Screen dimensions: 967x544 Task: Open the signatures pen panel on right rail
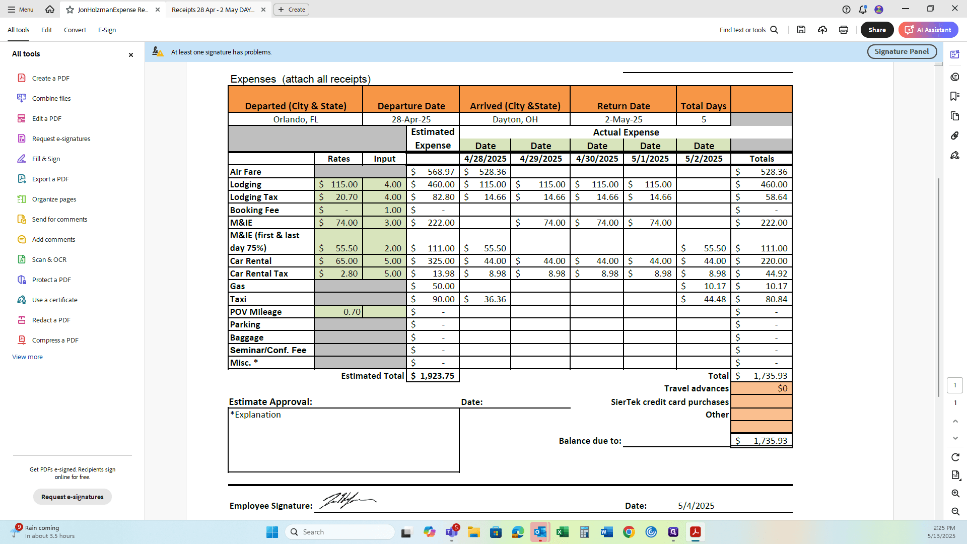(954, 155)
